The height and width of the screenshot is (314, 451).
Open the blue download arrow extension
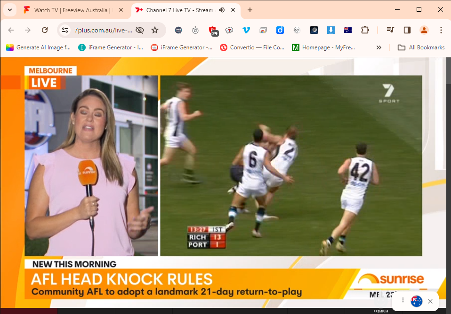point(331,30)
